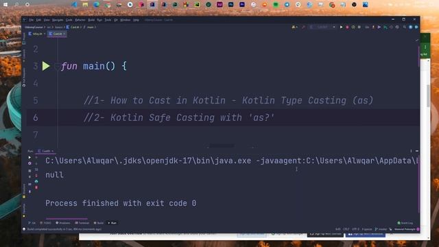Click the build completed status bar message
Screen dimensions: 439x247
click(x=64, y=229)
